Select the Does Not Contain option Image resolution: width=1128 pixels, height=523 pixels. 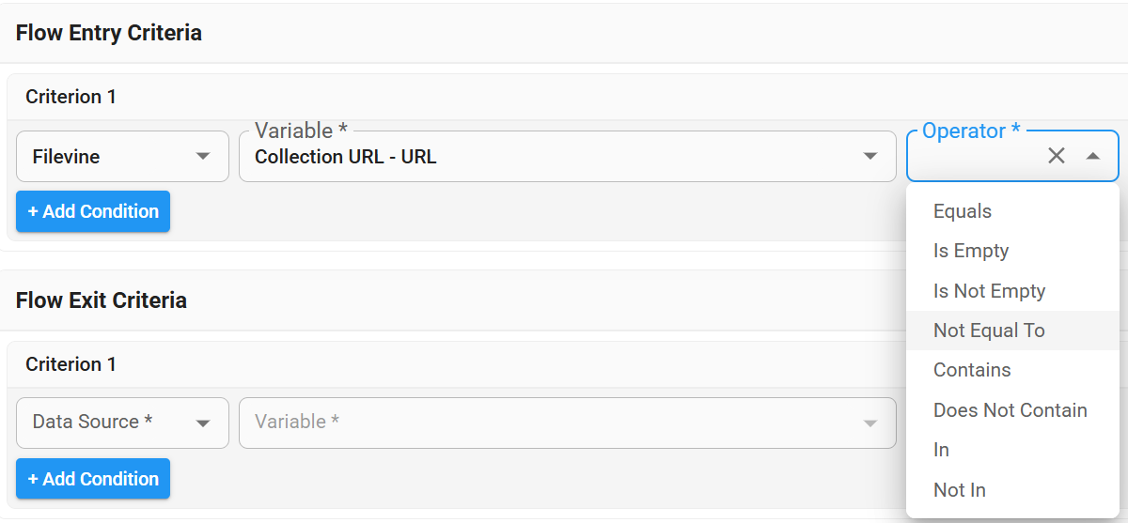[1010, 410]
